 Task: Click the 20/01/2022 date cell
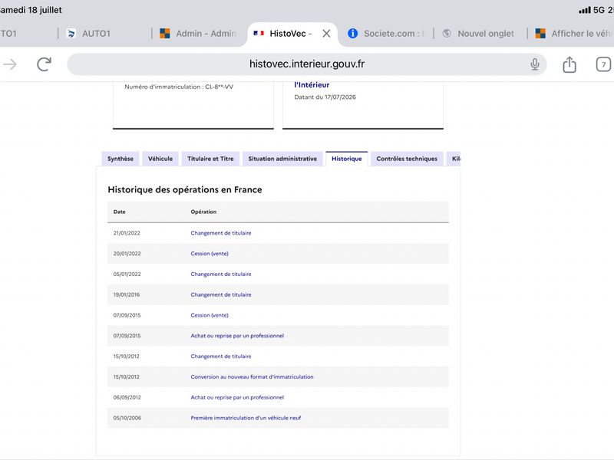[x=127, y=254]
